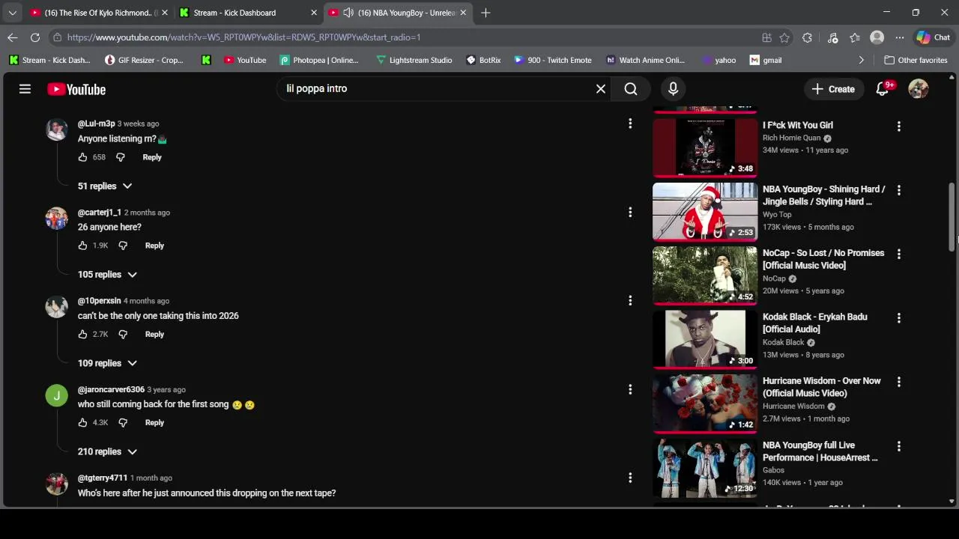Screen dimensions: 959x539
Task: Open the browser settings and more menu
Action: pos(899,37)
